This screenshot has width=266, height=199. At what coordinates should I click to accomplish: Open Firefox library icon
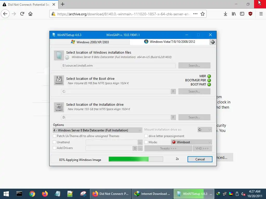(x=234, y=14)
